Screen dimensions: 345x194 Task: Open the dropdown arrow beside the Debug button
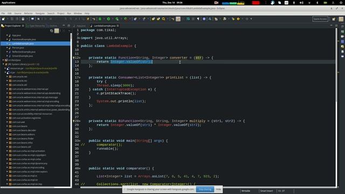[x=103, y=19]
